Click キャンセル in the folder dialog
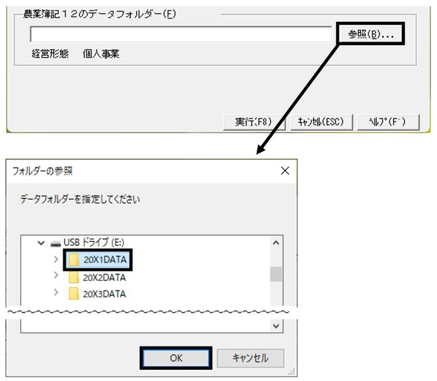Screen dimensions: 437x381 coord(250,358)
